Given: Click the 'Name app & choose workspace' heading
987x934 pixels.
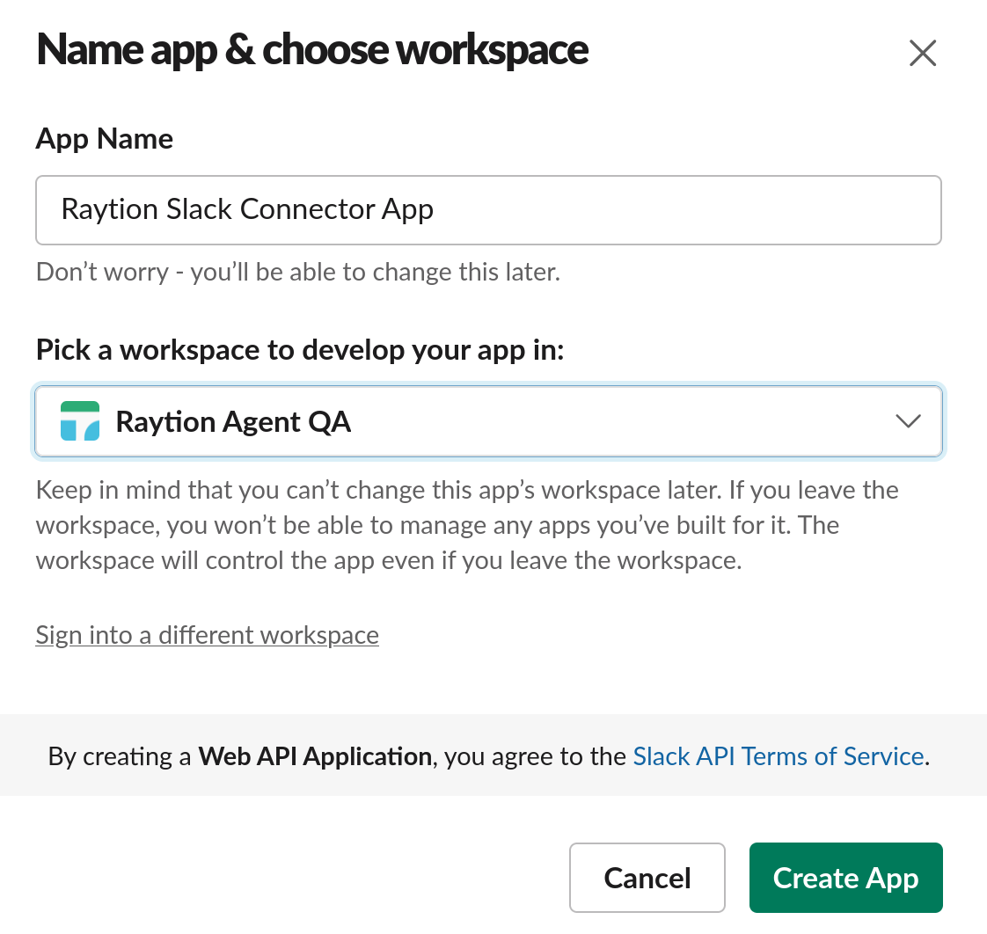Looking at the screenshot, I should pos(312,50).
